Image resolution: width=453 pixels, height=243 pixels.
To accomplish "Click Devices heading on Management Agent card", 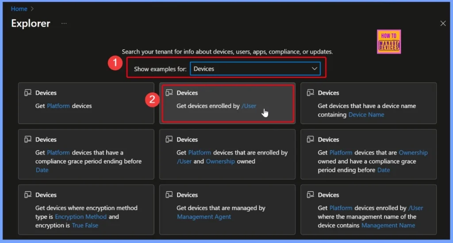I will (187, 194).
